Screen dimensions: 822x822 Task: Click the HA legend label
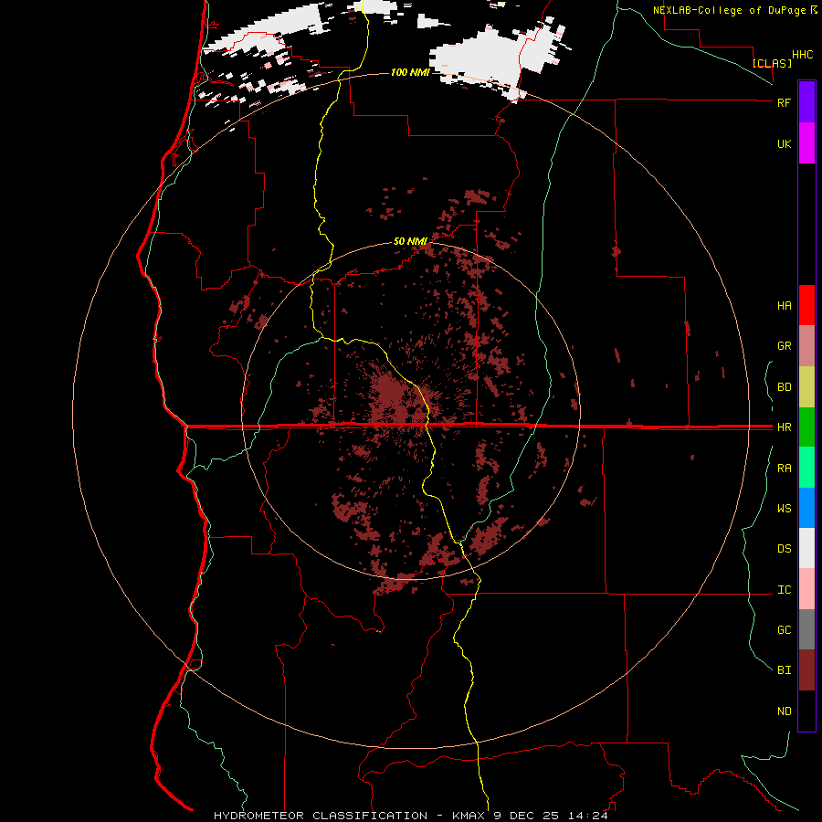[x=784, y=306]
